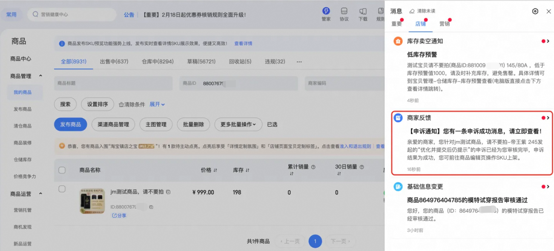Click the 商品标题 input field
Viewport: 554px width, 251px height.
tap(113, 83)
